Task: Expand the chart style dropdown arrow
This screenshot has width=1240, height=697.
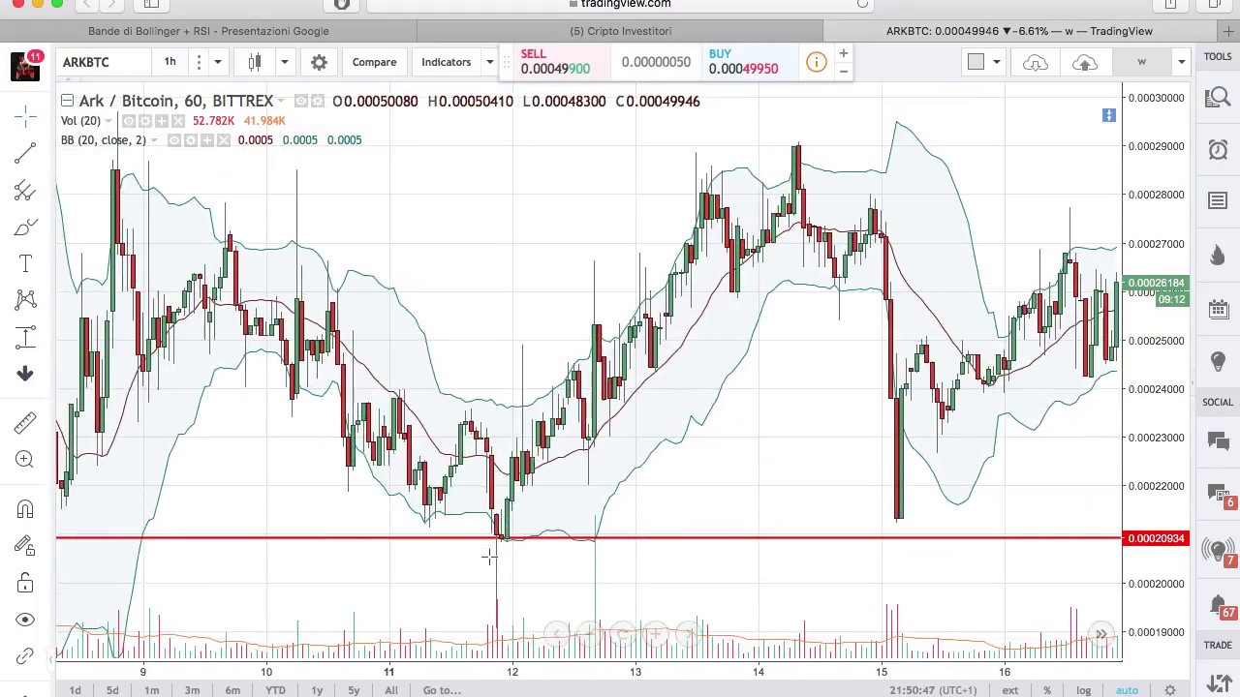Action: [x=285, y=62]
